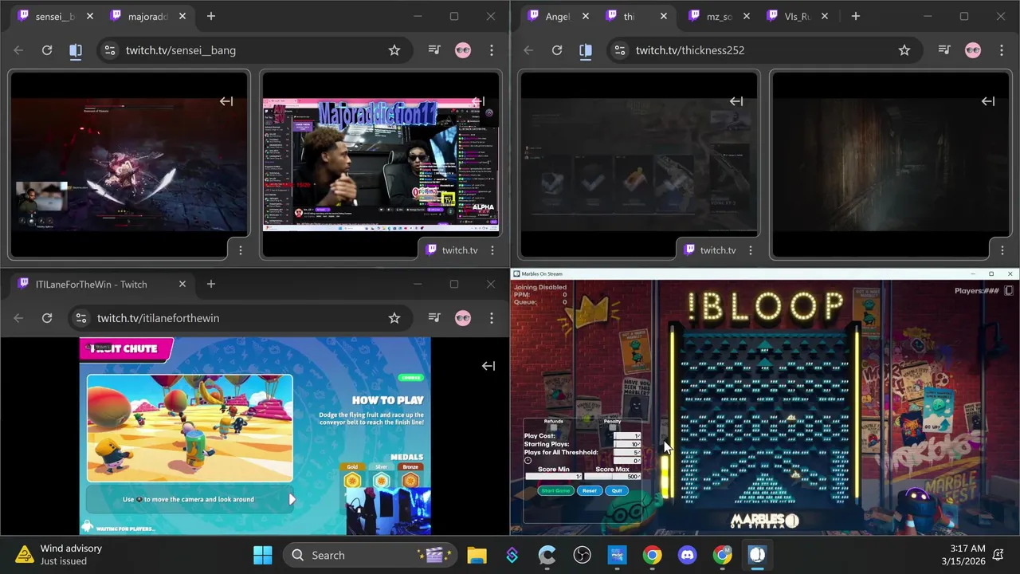The width and height of the screenshot is (1020, 574).
Task: Open Chrome menu in itilaneforthewin window
Action: 492,318
